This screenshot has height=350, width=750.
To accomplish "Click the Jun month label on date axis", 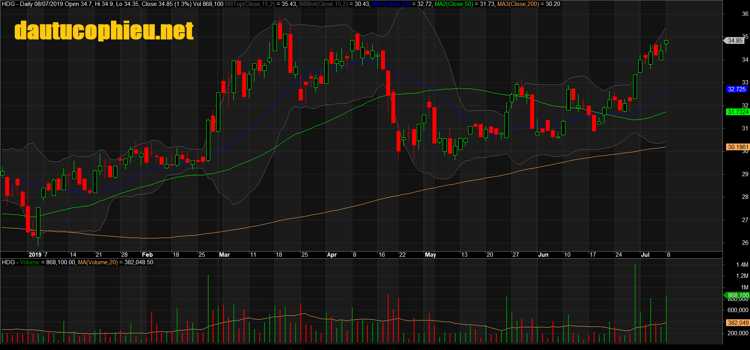I will pos(543,255).
